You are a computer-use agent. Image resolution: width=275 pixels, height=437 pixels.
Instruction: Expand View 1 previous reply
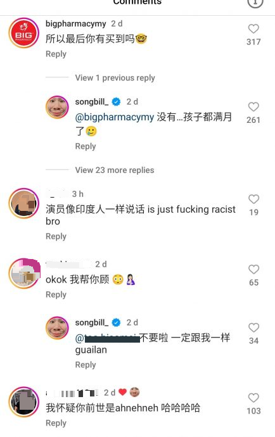115,78
